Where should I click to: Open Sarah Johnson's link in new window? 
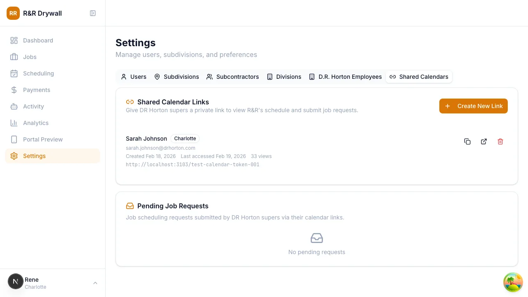pyautogui.click(x=484, y=141)
